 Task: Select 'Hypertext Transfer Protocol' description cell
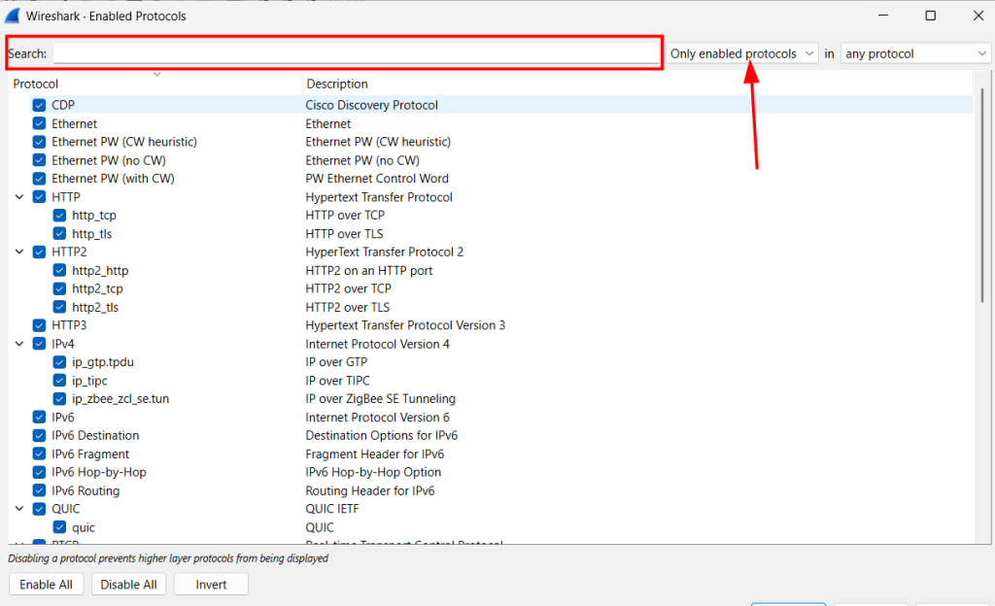[379, 197]
